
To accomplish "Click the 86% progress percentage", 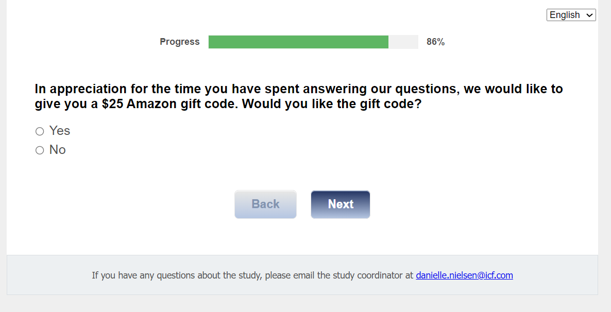I will 435,42.
